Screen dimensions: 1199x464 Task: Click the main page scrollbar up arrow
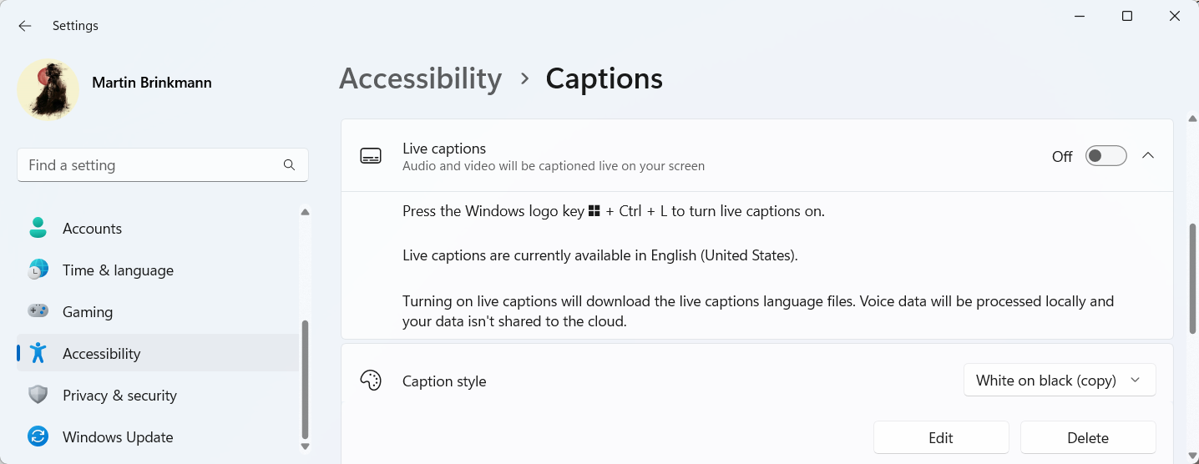1193,118
